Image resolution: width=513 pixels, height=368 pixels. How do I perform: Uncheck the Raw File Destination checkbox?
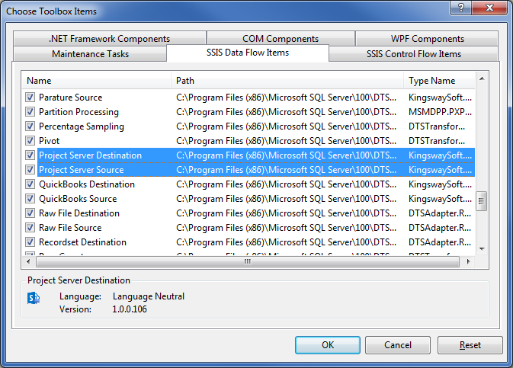click(30, 213)
